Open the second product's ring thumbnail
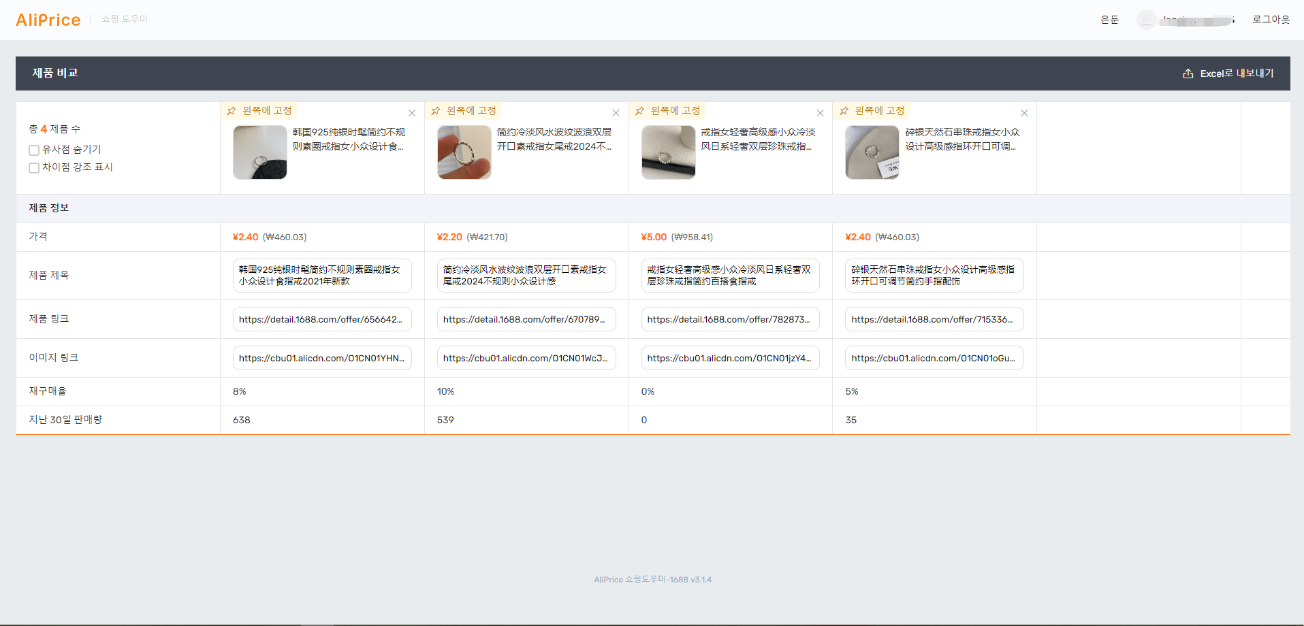This screenshot has width=1304, height=626. tap(464, 152)
